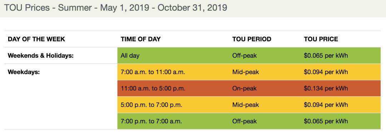The width and height of the screenshot is (386, 134).
Task: Select the TOU PERIOD column header
Action: point(252,39)
